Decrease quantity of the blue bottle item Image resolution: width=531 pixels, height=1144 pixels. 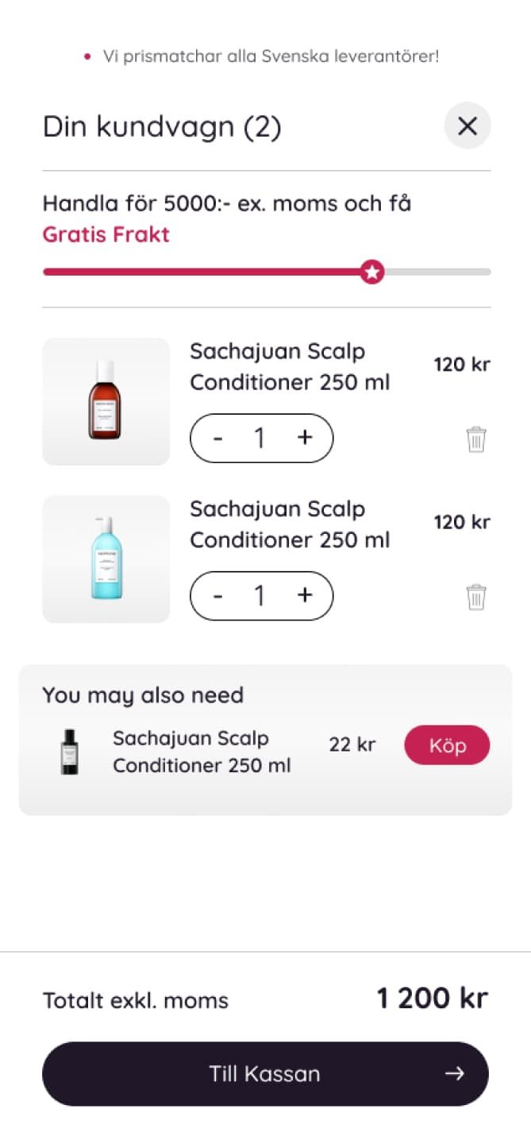tap(218, 596)
